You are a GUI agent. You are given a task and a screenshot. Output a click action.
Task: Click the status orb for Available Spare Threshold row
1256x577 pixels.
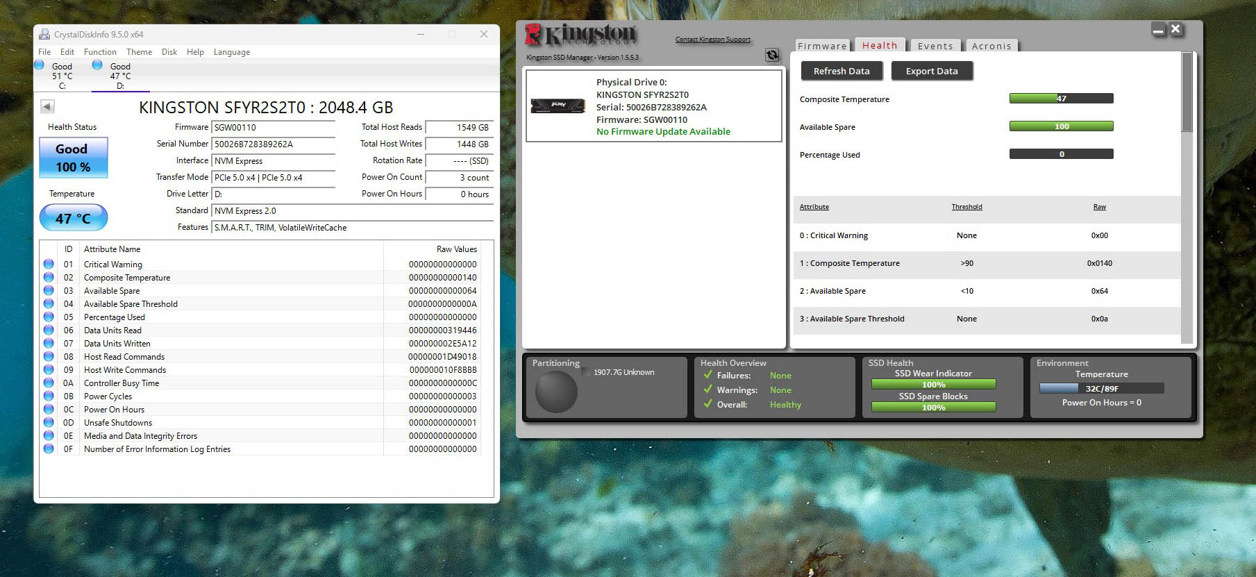click(x=49, y=303)
